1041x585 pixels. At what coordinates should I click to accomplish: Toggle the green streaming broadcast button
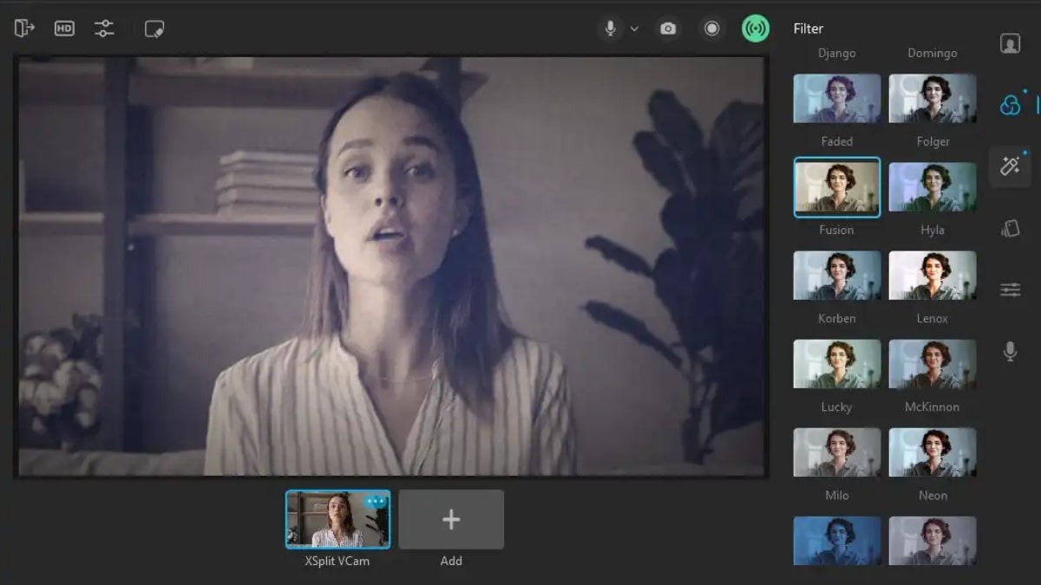tap(756, 29)
